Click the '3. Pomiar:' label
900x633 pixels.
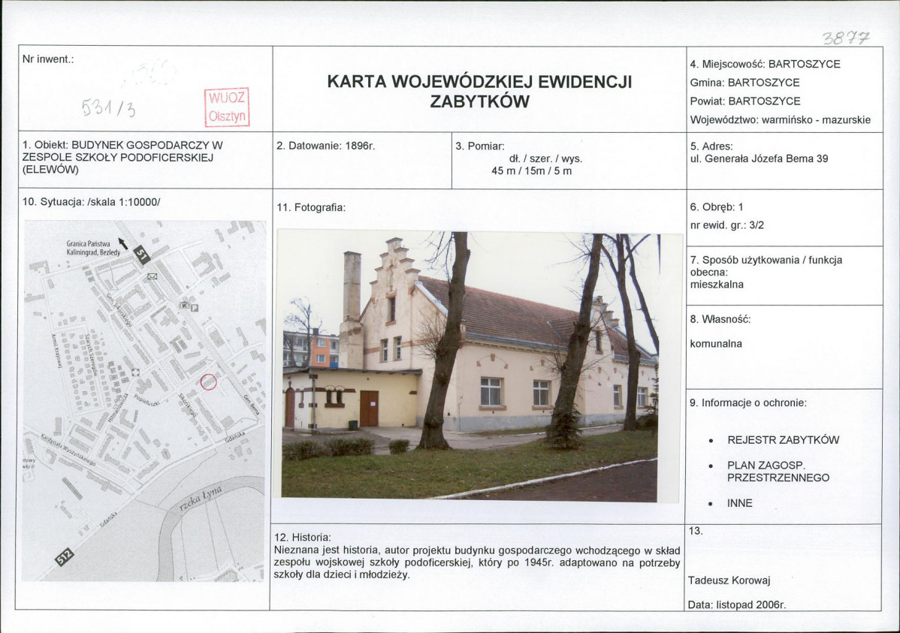480,146
